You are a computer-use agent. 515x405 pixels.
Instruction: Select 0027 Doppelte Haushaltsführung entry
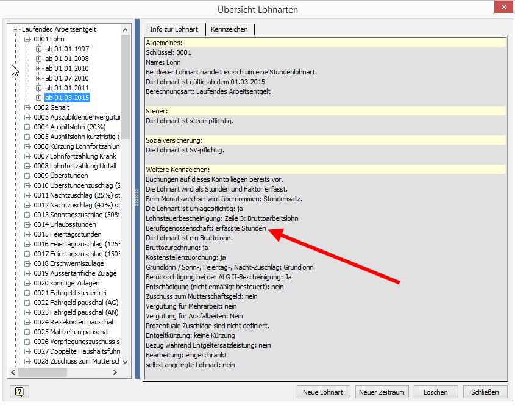[77, 351]
